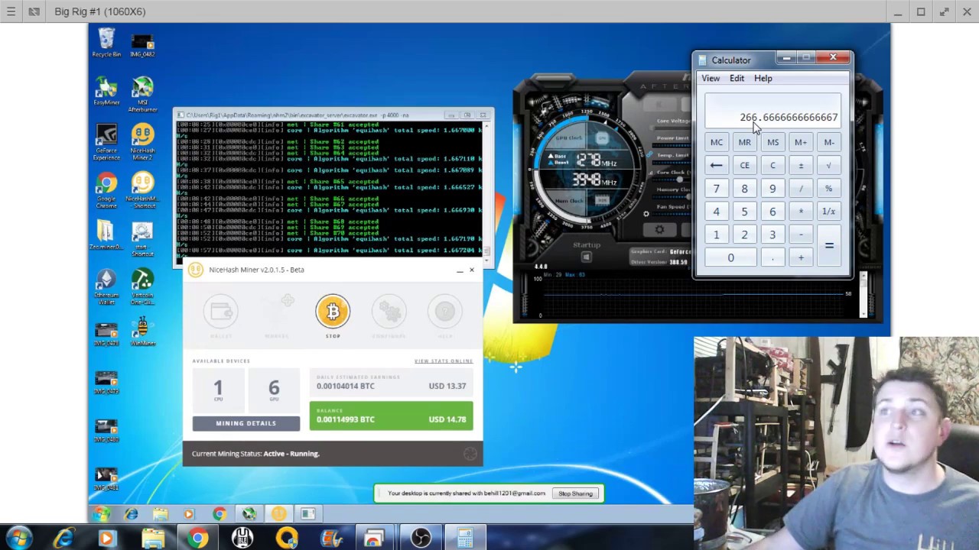Open Internet Explorer on the host taskbar
The image size is (979, 550).
[x=63, y=539]
